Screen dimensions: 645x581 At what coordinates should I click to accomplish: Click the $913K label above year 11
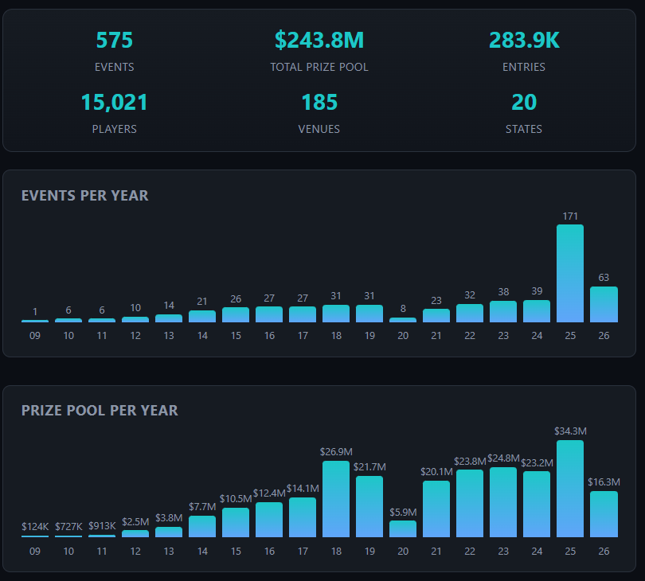[x=102, y=526]
